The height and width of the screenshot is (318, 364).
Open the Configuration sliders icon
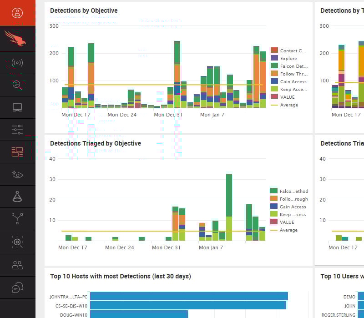[x=17, y=130]
